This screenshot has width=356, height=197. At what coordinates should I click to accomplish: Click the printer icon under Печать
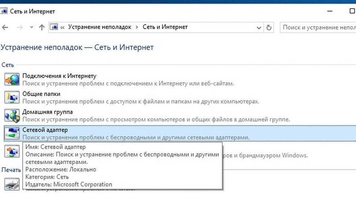pos(11,185)
